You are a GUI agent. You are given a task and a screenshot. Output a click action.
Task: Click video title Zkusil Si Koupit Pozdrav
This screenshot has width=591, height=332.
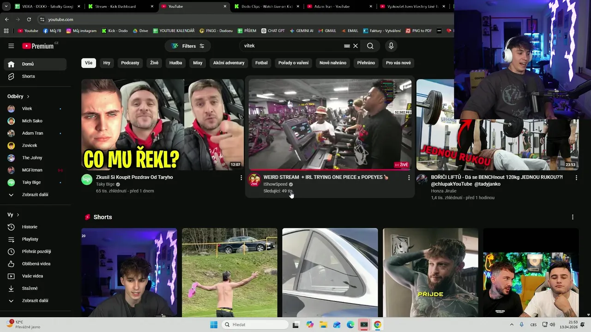pos(134,177)
